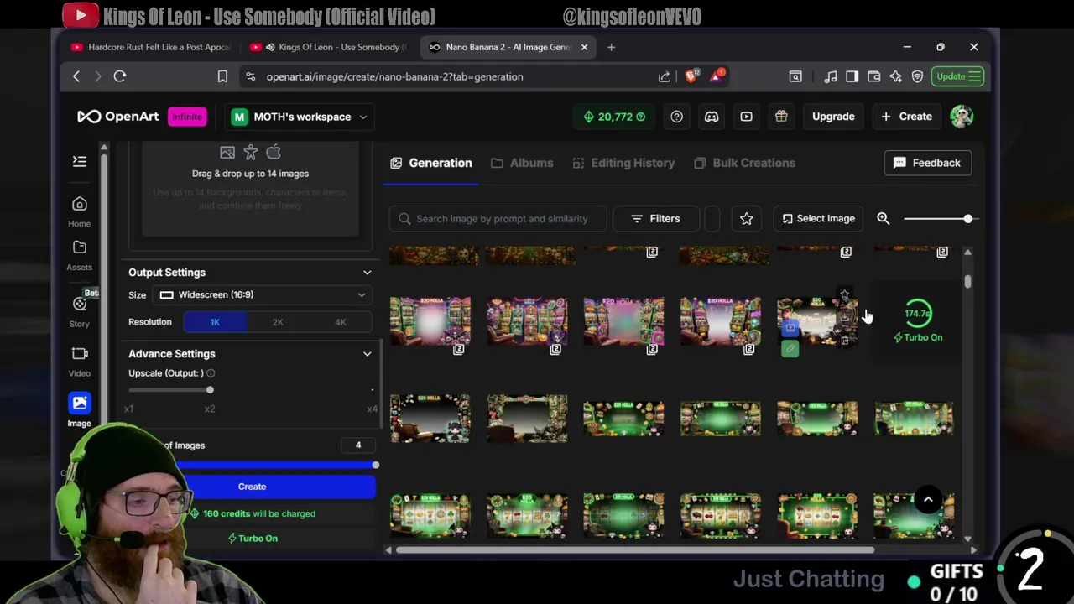Select 4K resolution
The height and width of the screenshot is (604, 1074).
pos(340,322)
